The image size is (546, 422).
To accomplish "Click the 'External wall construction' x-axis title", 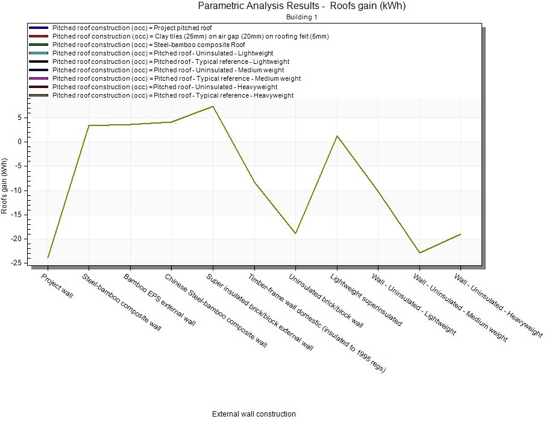I will pyautogui.click(x=254, y=414).
